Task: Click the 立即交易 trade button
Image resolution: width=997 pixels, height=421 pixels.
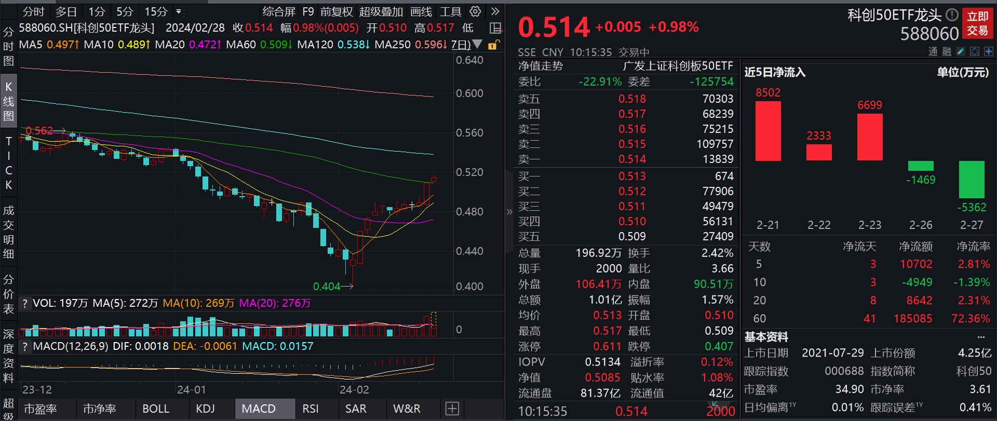Action: click(978, 23)
